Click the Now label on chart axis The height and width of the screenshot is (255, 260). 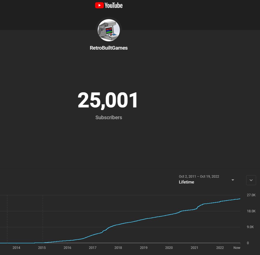[237, 248]
